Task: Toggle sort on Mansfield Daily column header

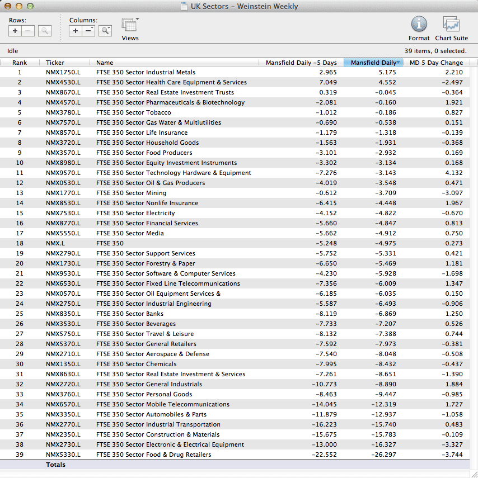Action: pyautogui.click(x=373, y=63)
